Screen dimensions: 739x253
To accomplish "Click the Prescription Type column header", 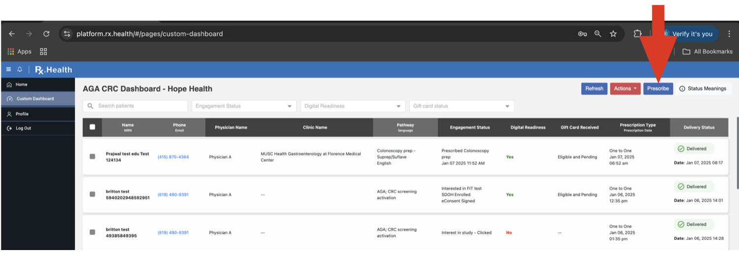I will [638, 127].
